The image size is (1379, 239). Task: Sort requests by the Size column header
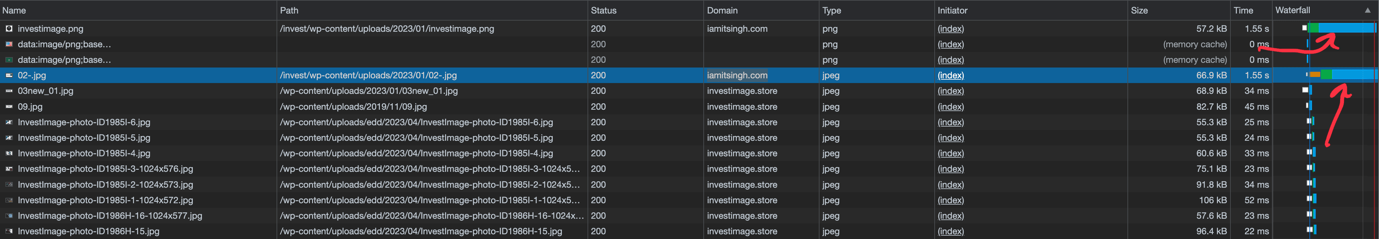point(1139,10)
